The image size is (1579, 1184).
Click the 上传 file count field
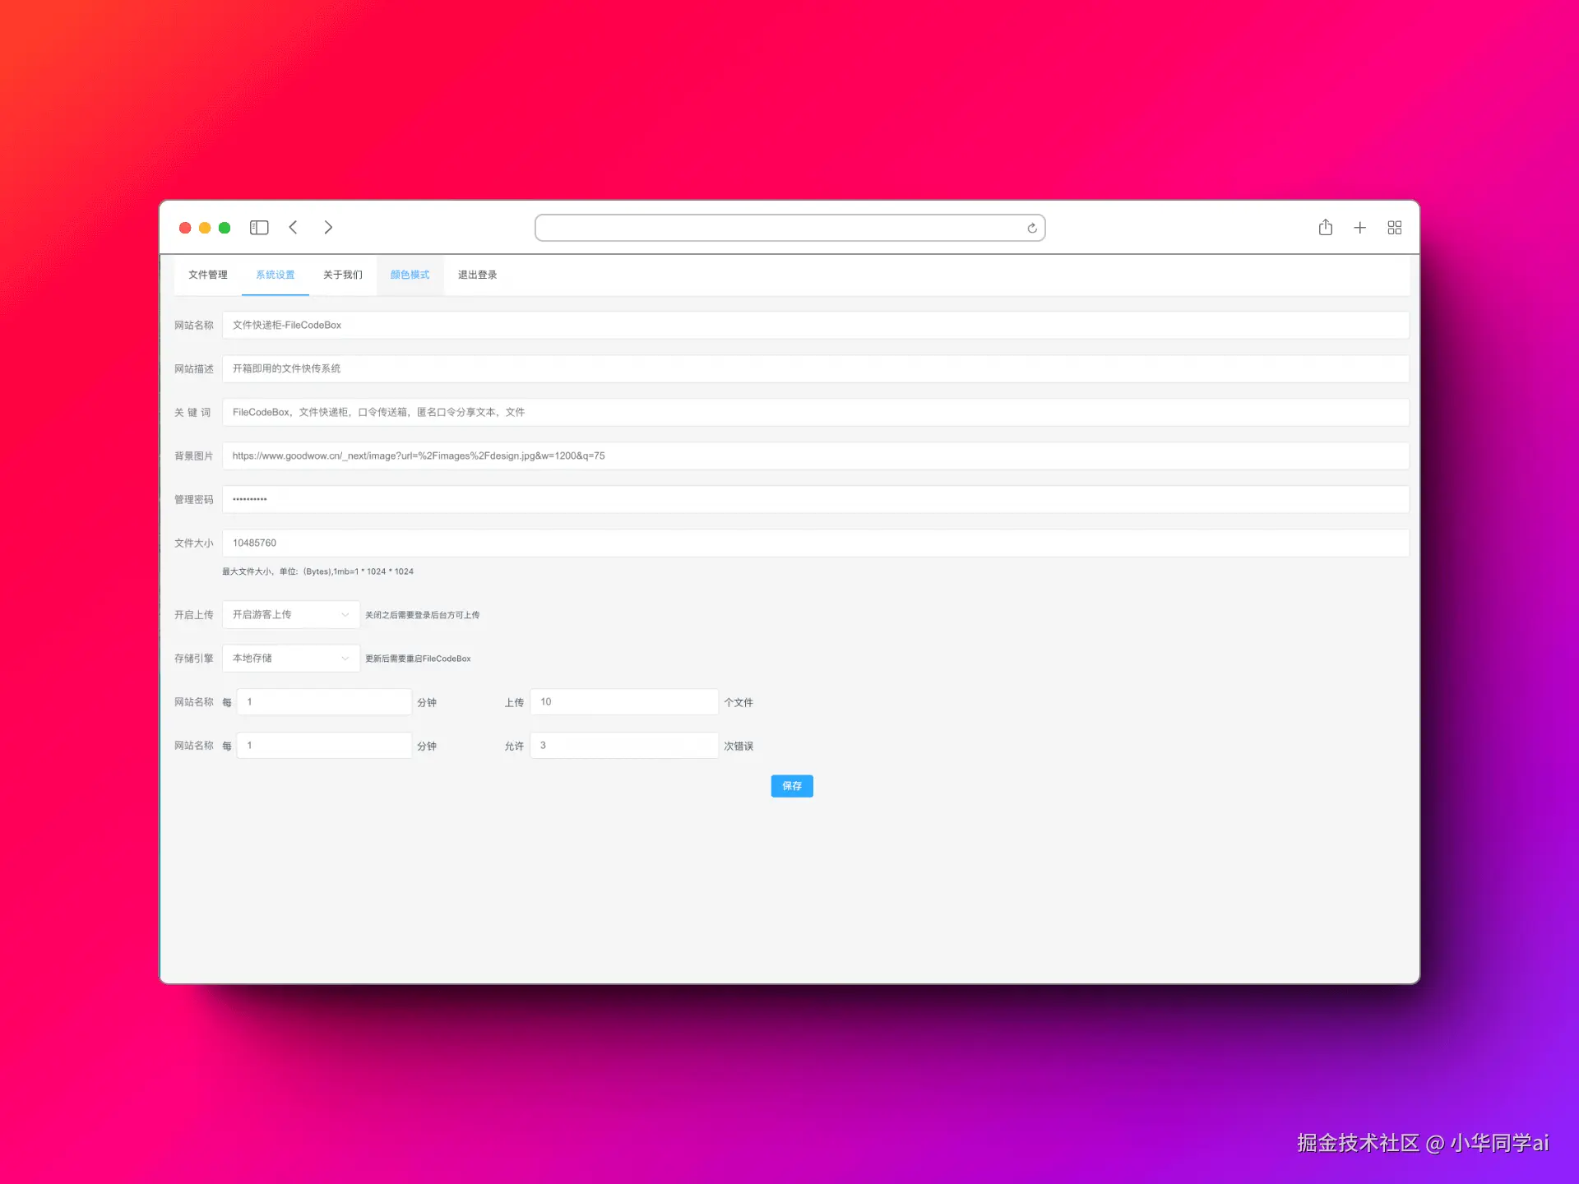pos(623,701)
